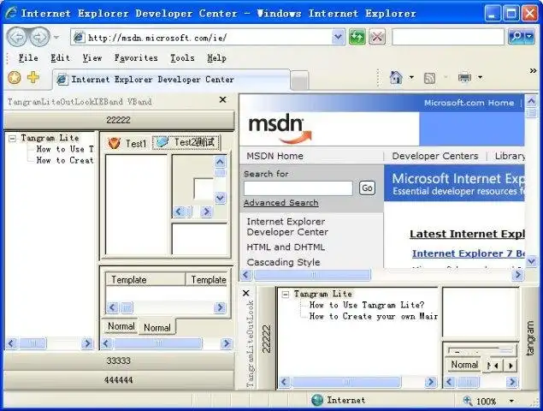Select the first Normal tab in left band

(x=121, y=326)
